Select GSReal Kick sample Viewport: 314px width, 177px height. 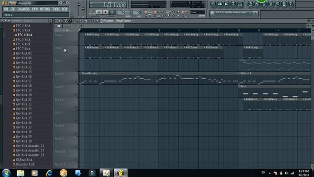[x=24, y=159]
